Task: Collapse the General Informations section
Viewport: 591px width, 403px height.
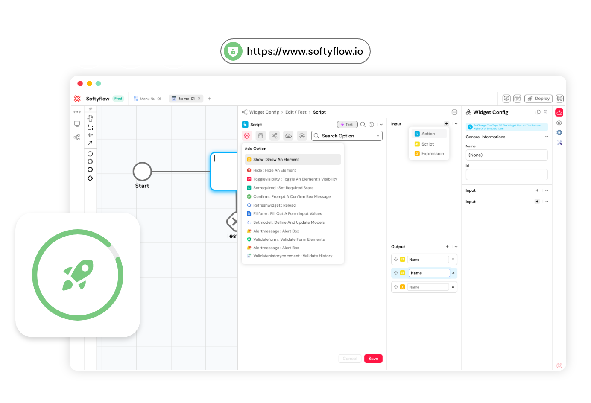Action: 547,137
